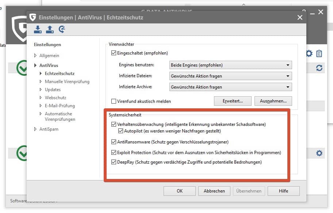This screenshot has width=333, height=213.
Task: Select Manuelle Virenprüfung in settings tree
Action: tap(67, 82)
